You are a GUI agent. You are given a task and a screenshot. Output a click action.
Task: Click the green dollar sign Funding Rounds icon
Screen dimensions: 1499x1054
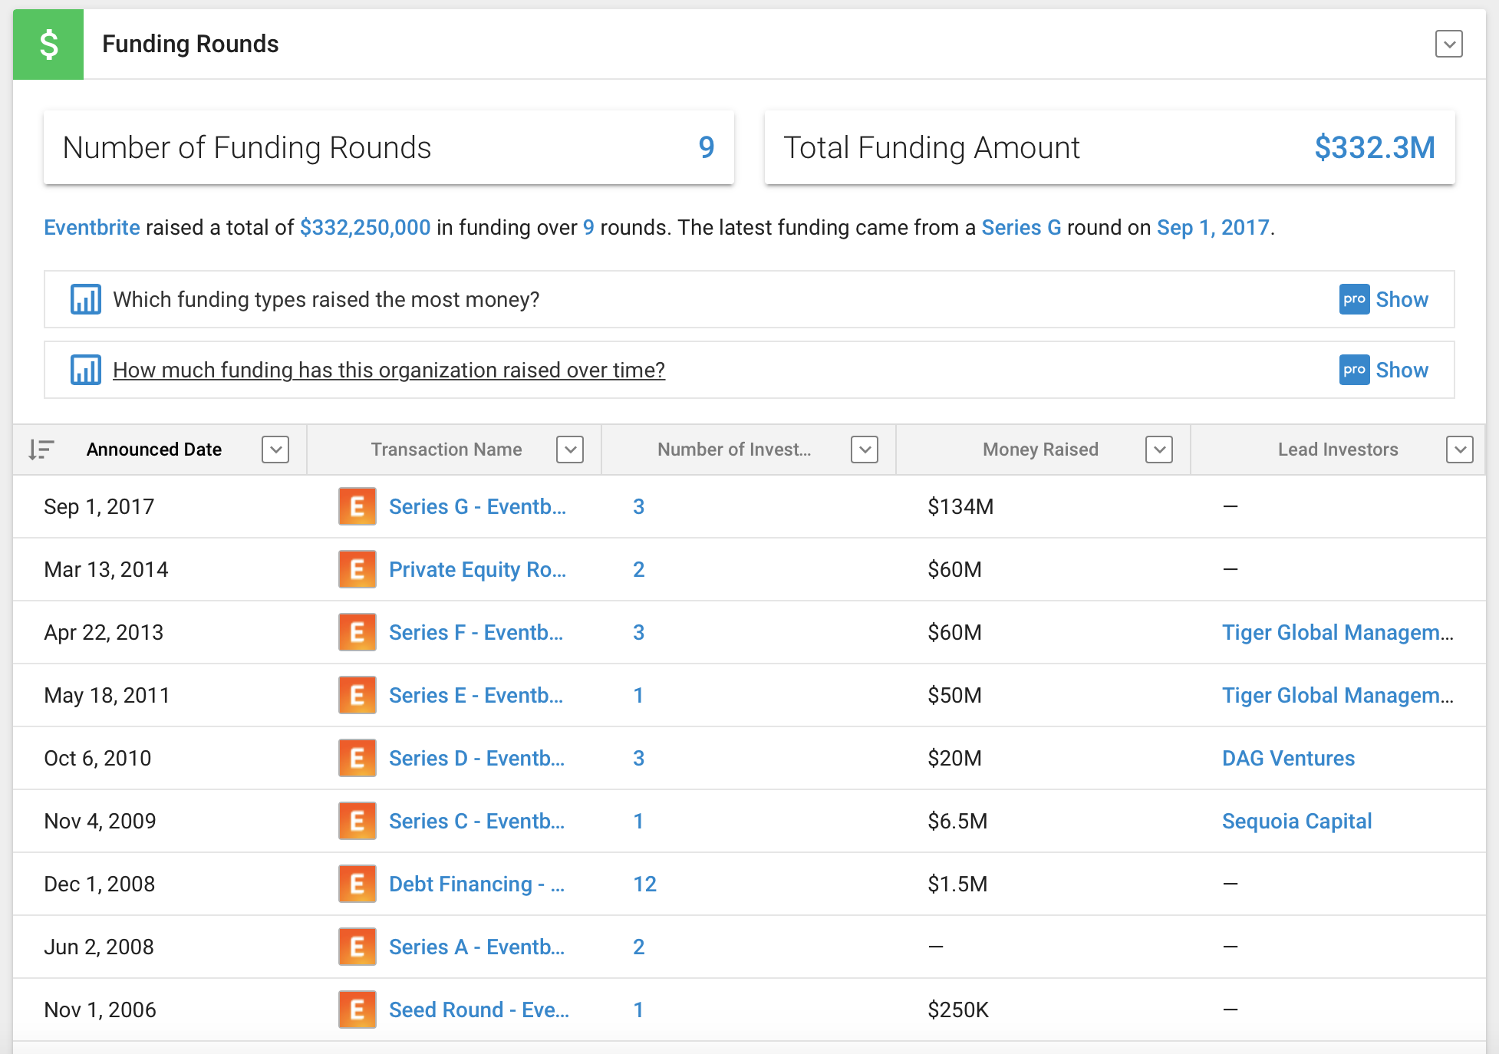[x=48, y=44]
